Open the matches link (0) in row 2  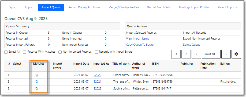[x=36, y=82]
